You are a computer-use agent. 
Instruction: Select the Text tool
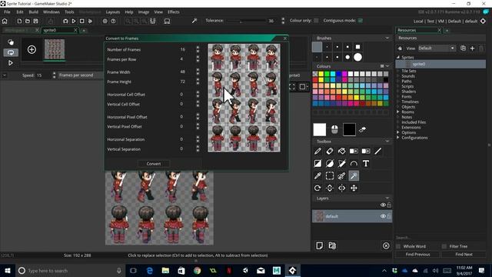click(x=366, y=163)
